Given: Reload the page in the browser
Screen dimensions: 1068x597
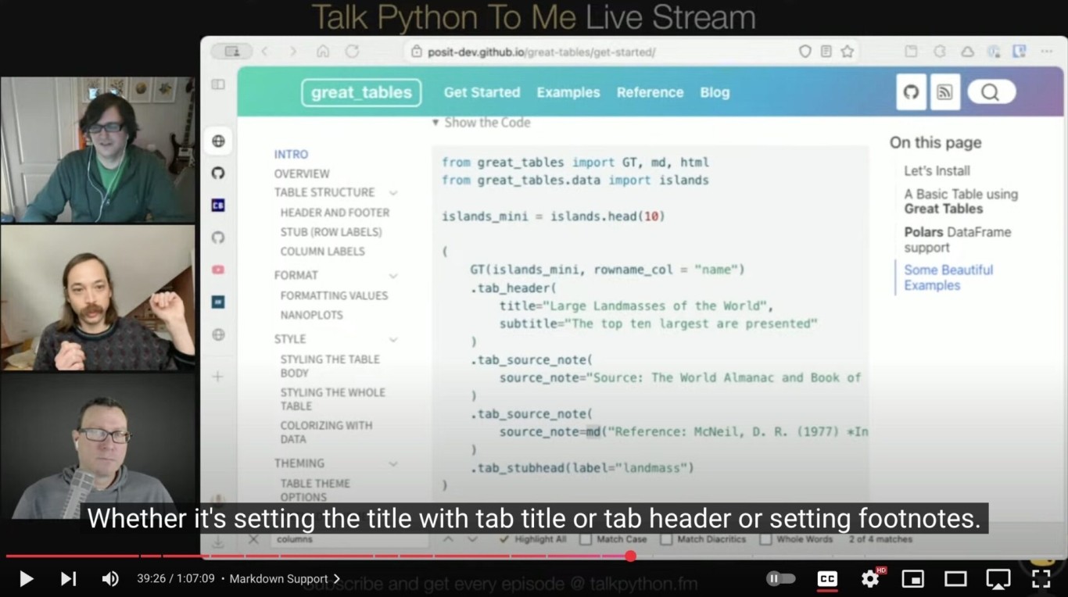Looking at the screenshot, I should click(352, 52).
